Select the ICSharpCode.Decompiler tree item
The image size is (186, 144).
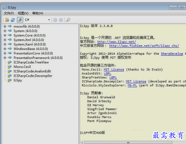point(33,76)
